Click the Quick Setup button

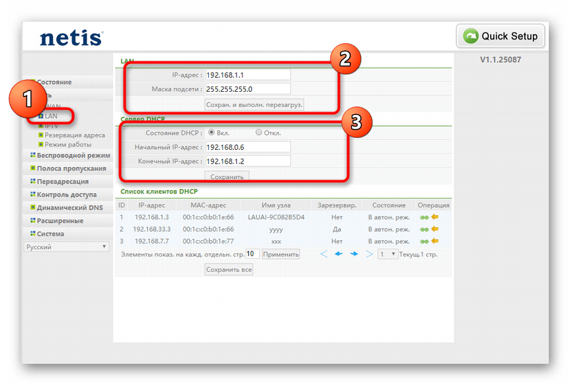pyautogui.click(x=500, y=36)
